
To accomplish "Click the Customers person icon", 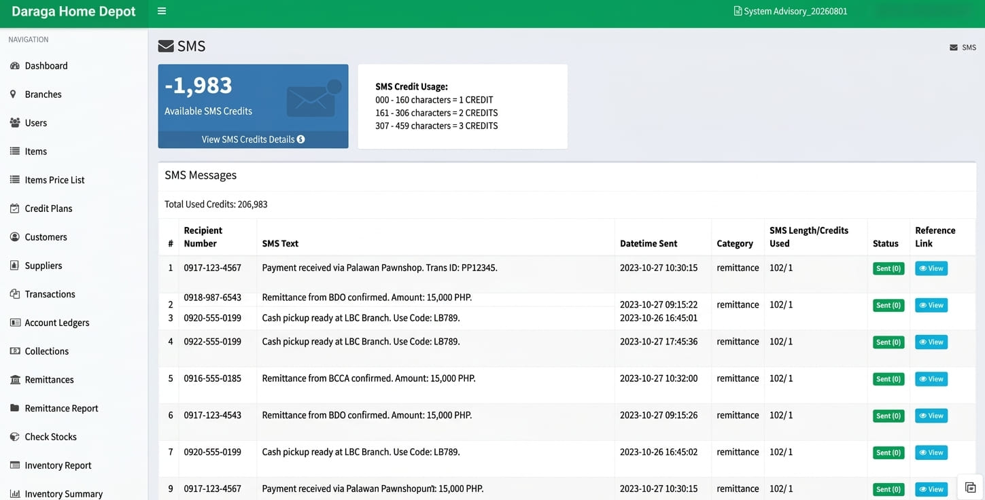I will point(14,237).
